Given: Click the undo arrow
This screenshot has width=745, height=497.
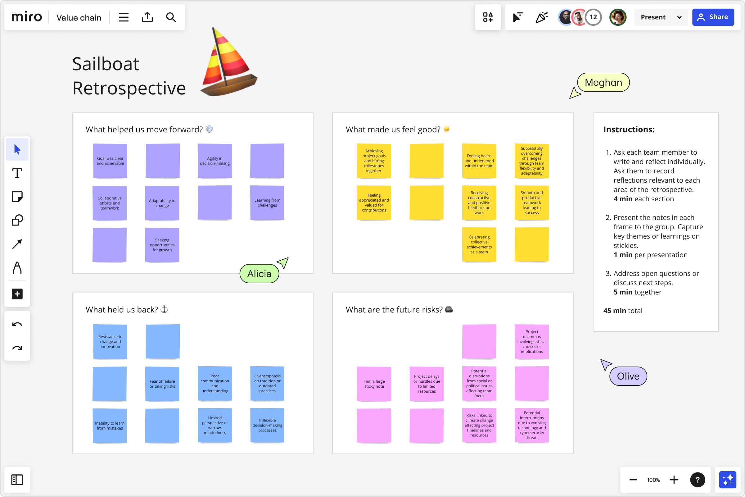Looking at the screenshot, I should click(x=17, y=324).
